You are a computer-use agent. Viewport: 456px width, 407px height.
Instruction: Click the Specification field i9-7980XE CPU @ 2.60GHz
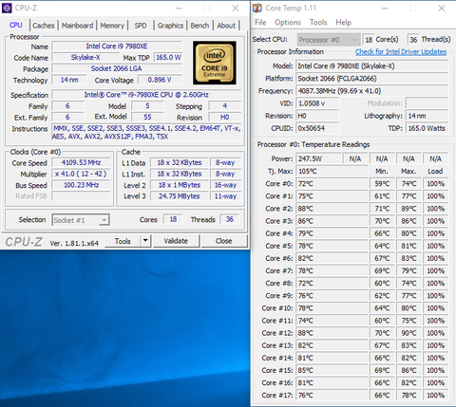[146, 95]
